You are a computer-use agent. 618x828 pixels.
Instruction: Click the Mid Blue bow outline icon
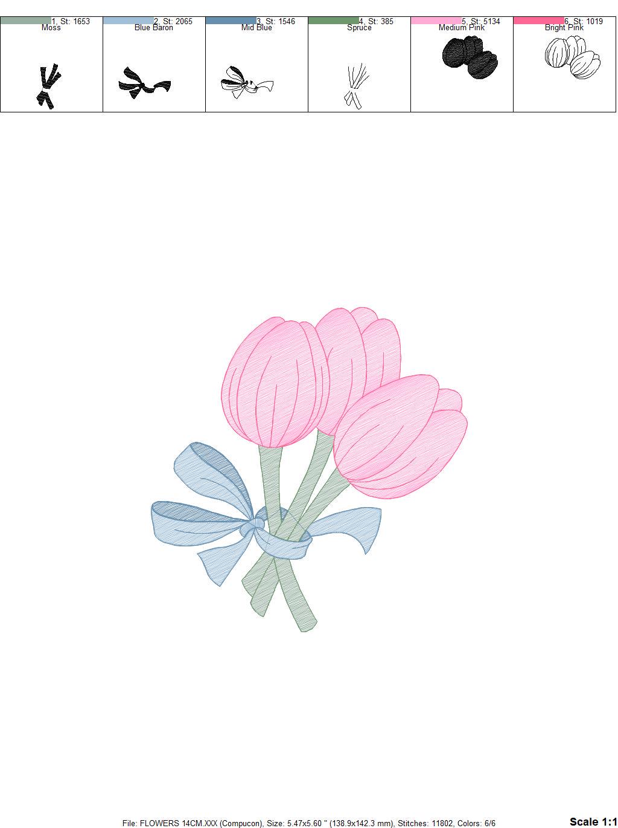tap(246, 82)
